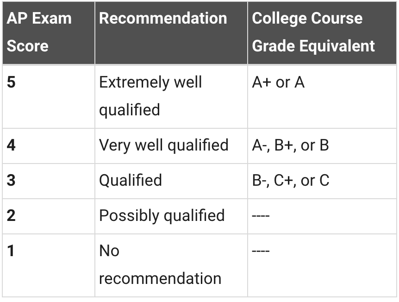The width and height of the screenshot is (399, 302).
Task: Click the word qualified under Extremely well
Action: click(130, 110)
